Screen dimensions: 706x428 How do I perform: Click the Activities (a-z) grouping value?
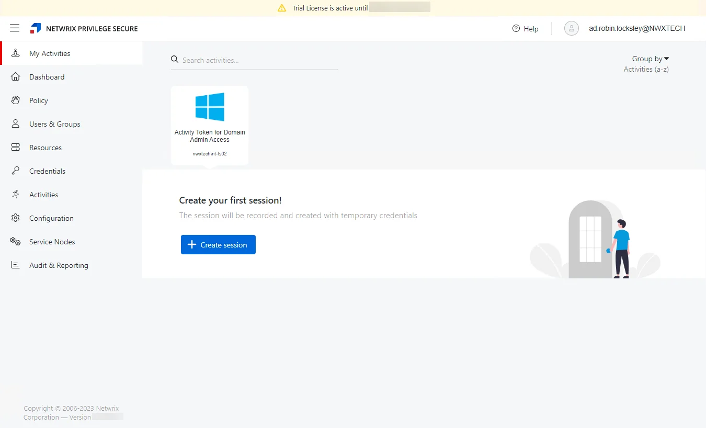coord(646,69)
